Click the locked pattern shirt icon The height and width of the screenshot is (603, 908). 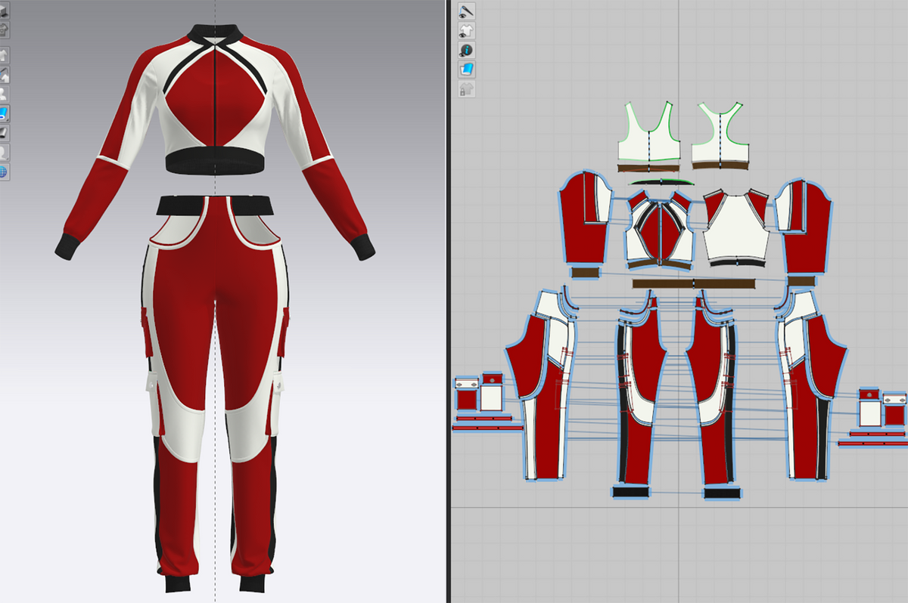pyautogui.click(x=466, y=89)
